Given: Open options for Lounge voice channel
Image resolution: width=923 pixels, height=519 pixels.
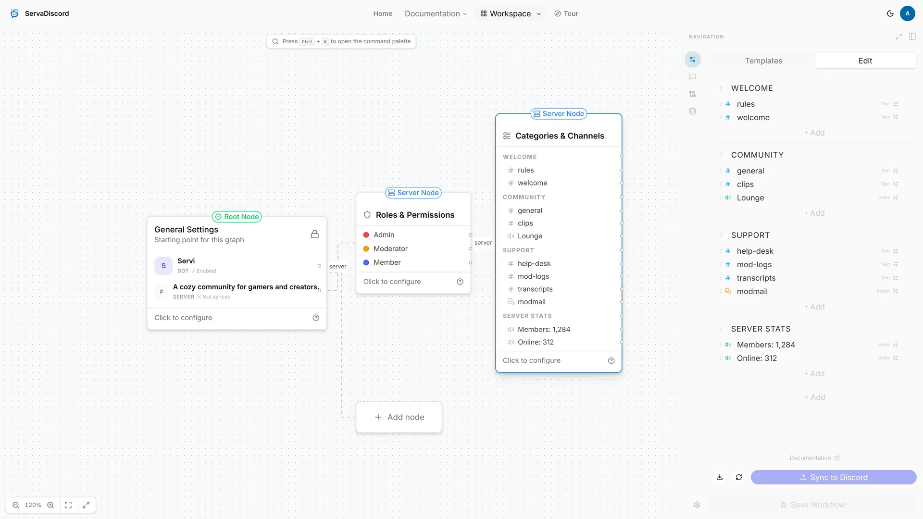Looking at the screenshot, I should [x=896, y=198].
